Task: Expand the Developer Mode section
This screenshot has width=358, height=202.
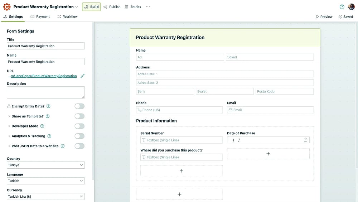Action: pyautogui.click(x=9, y=126)
